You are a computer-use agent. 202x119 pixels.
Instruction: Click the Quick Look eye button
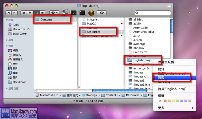pyautogui.click(x=102, y=13)
